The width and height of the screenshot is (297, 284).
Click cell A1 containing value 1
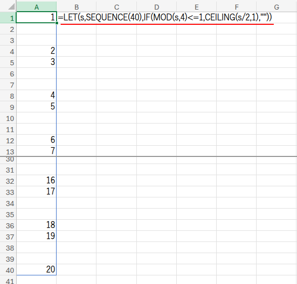[x=36, y=17]
